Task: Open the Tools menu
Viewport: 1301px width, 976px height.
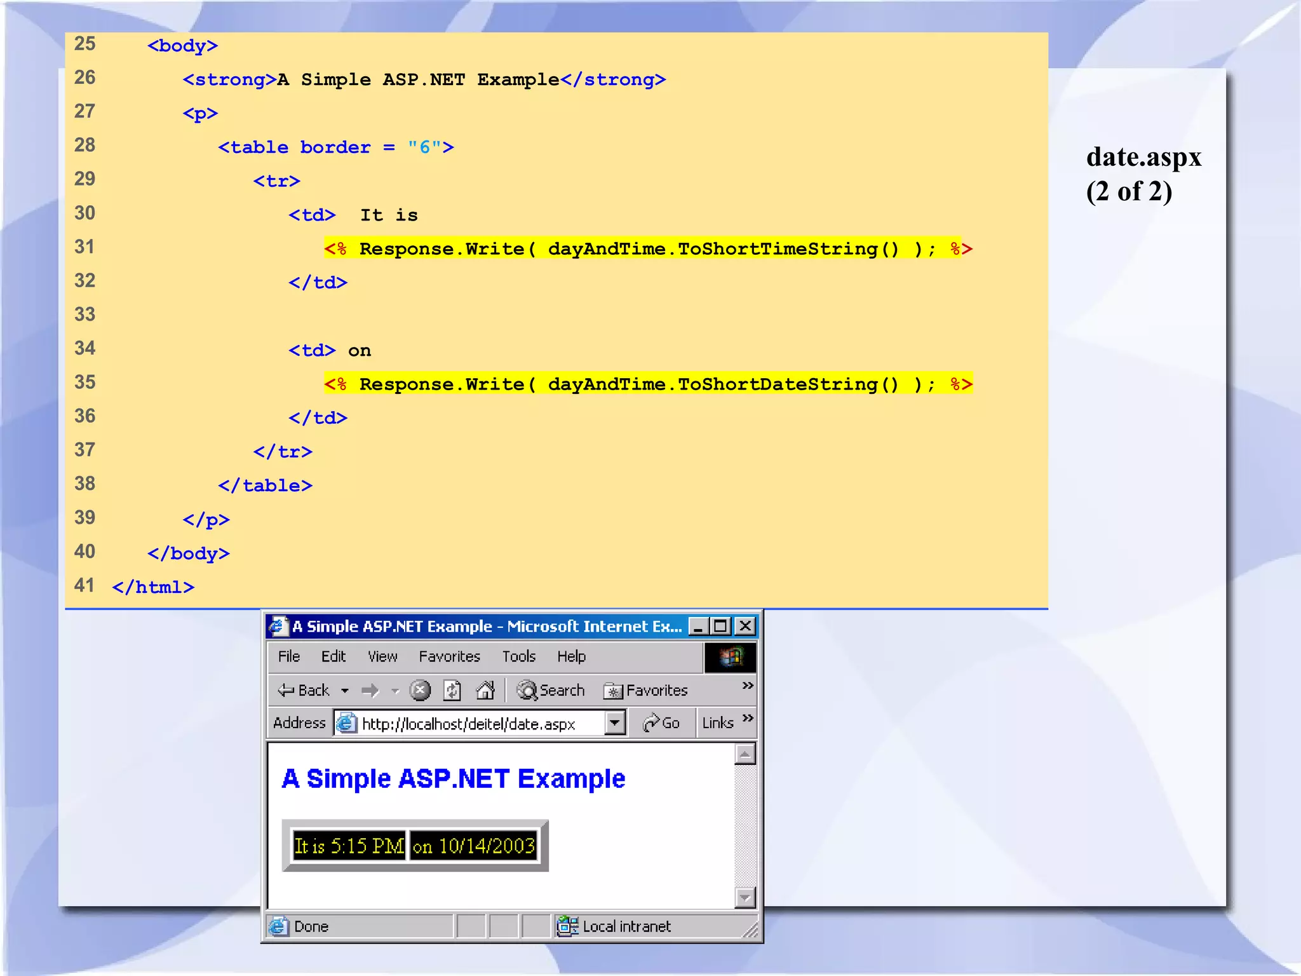Action: (x=519, y=656)
